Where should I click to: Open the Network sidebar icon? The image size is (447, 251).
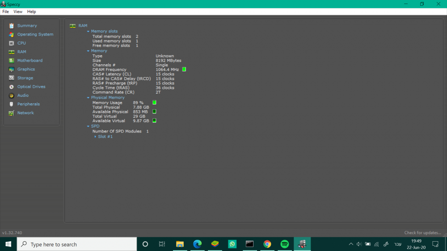point(12,113)
